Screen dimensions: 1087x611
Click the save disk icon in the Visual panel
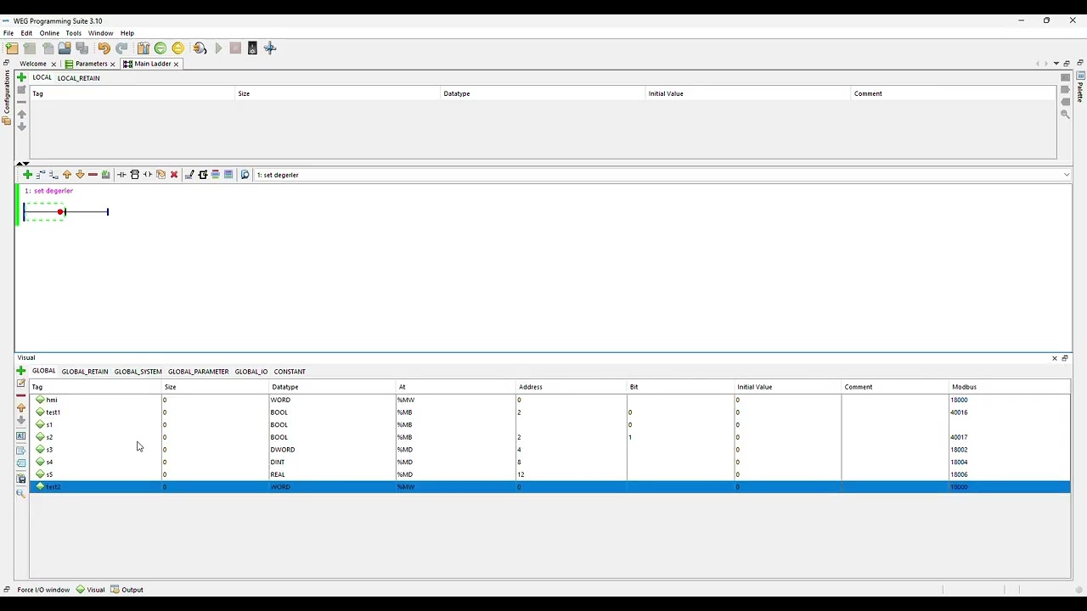21,479
